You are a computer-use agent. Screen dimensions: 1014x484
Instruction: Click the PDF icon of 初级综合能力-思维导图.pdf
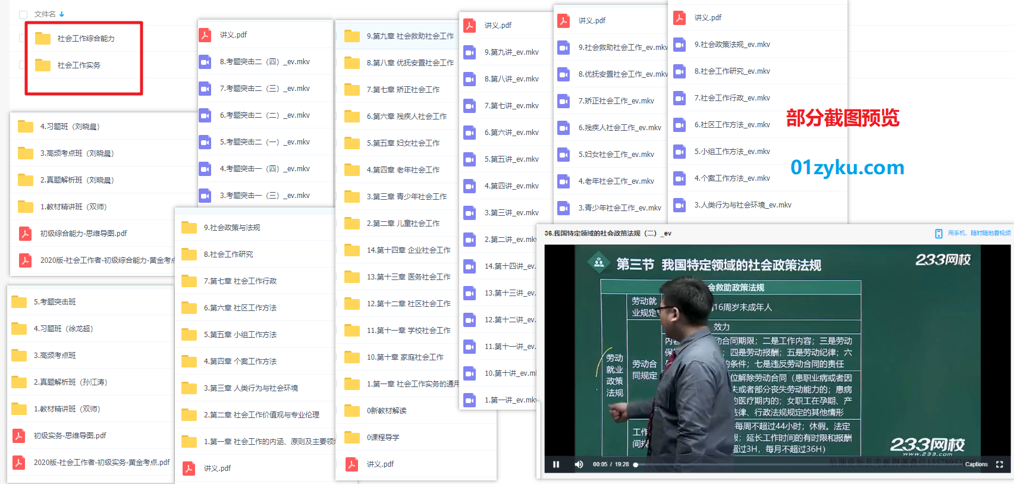coord(26,234)
